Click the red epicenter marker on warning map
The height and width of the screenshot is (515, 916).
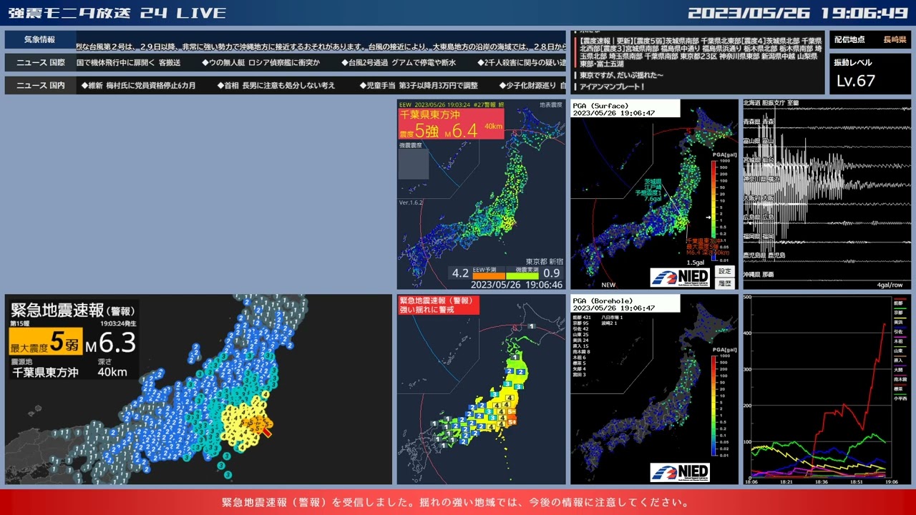tap(266, 431)
